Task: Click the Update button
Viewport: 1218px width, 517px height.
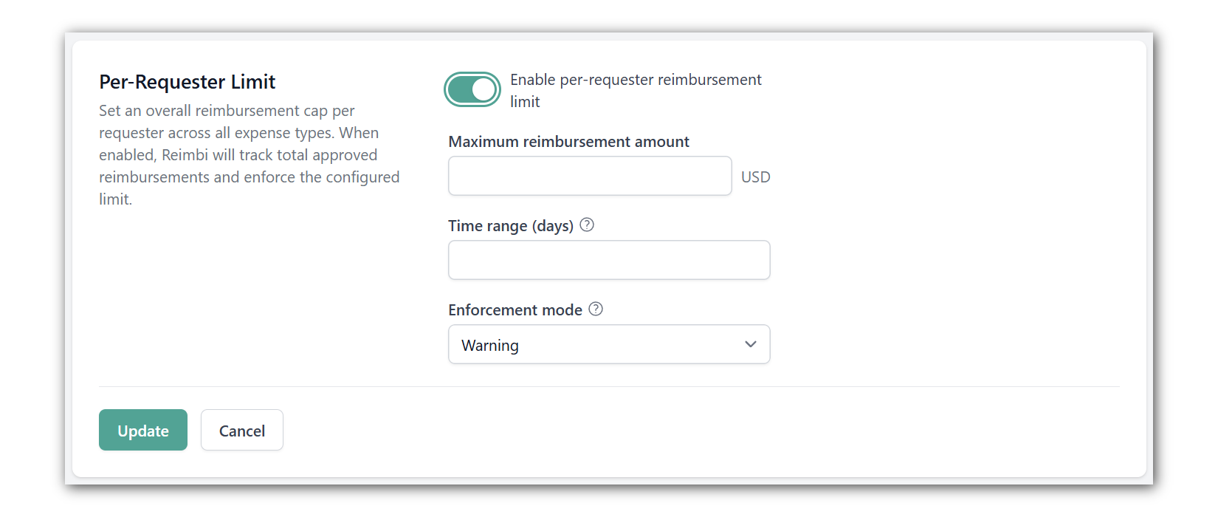Action: point(143,430)
